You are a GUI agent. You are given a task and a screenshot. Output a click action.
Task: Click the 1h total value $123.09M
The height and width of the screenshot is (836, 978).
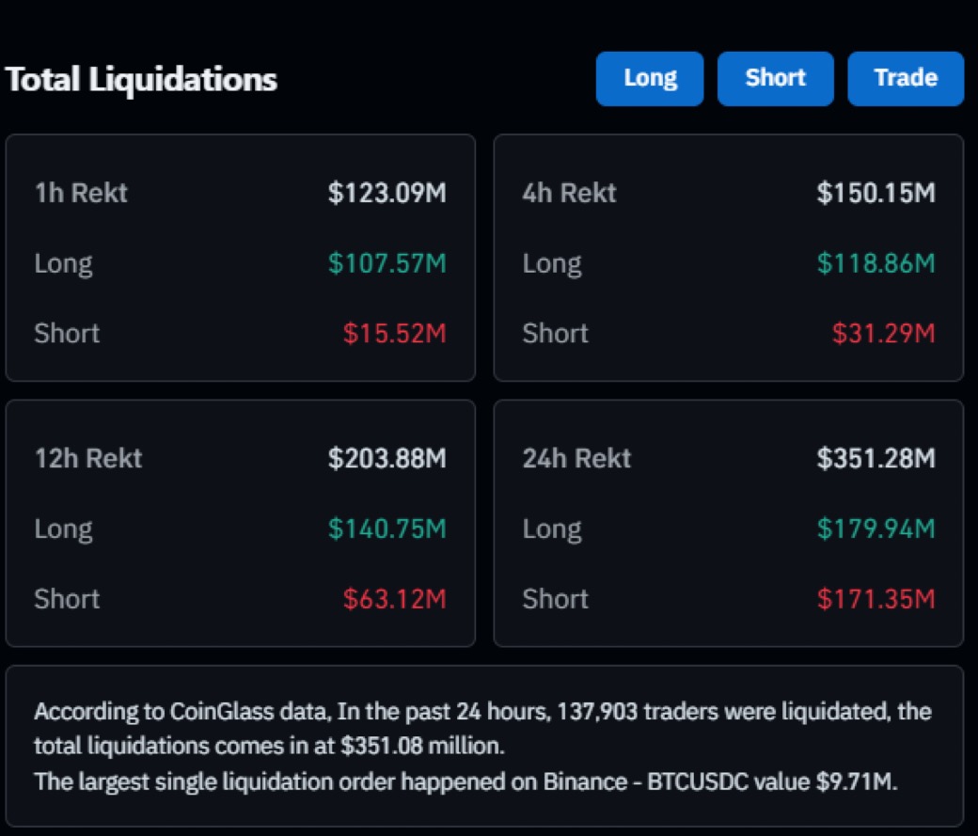tap(387, 194)
